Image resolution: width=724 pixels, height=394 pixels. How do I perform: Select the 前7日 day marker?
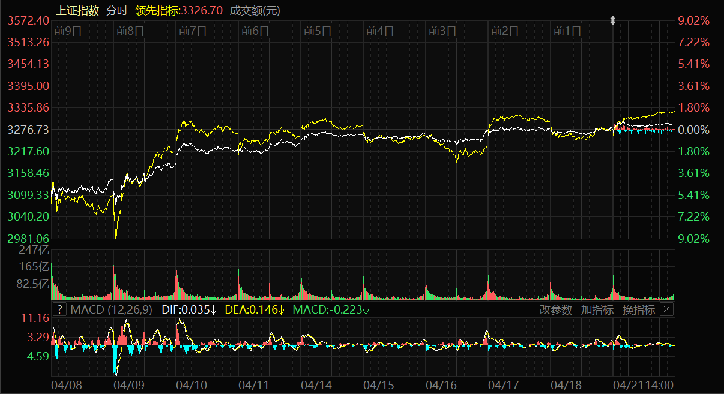192,31
